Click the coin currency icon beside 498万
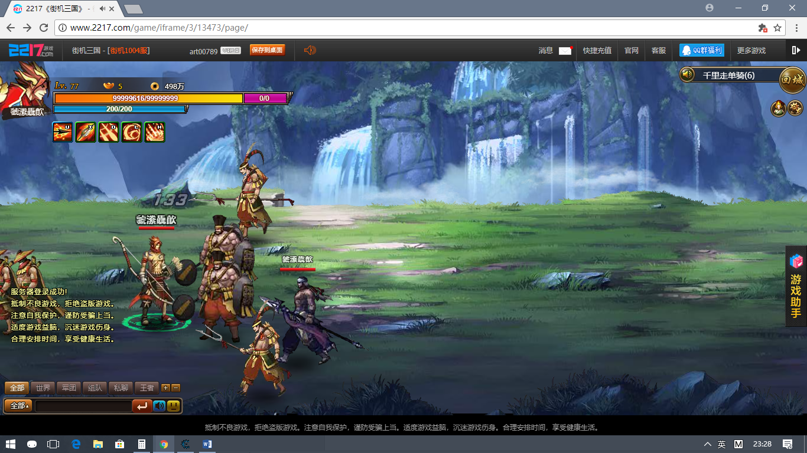 155,86
